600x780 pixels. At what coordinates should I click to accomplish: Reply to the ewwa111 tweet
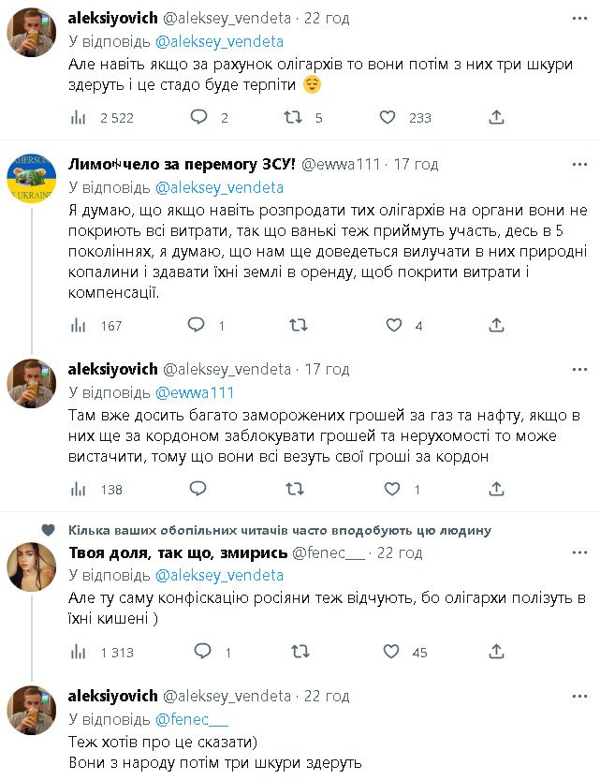[197, 326]
